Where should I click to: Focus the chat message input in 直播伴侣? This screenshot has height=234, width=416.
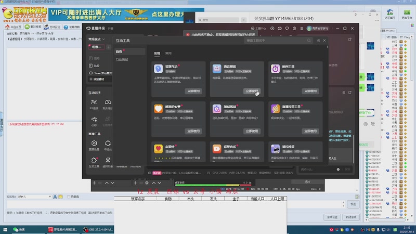pos(317,170)
